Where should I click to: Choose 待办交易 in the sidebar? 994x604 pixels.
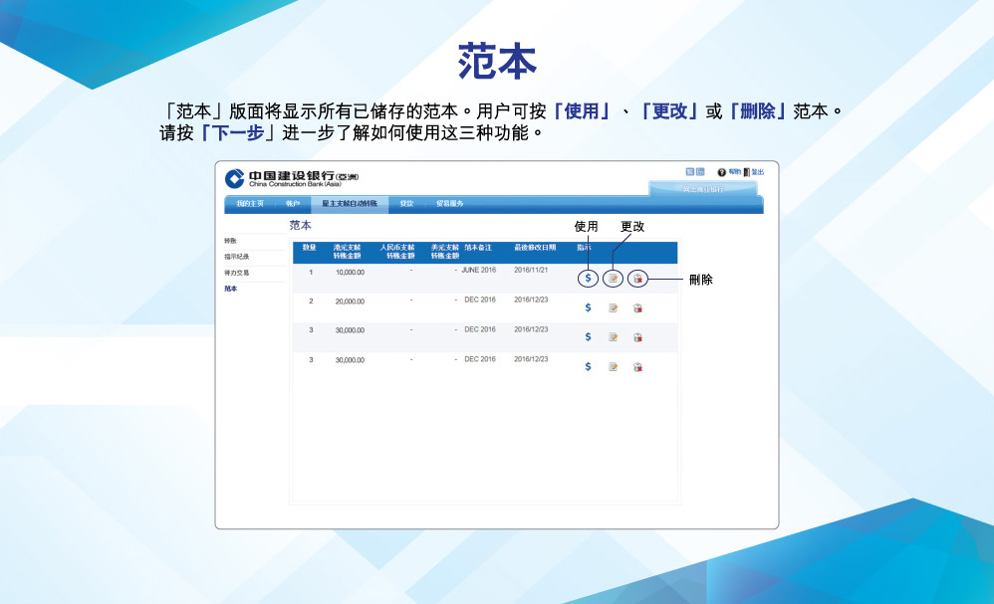coord(236,273)
